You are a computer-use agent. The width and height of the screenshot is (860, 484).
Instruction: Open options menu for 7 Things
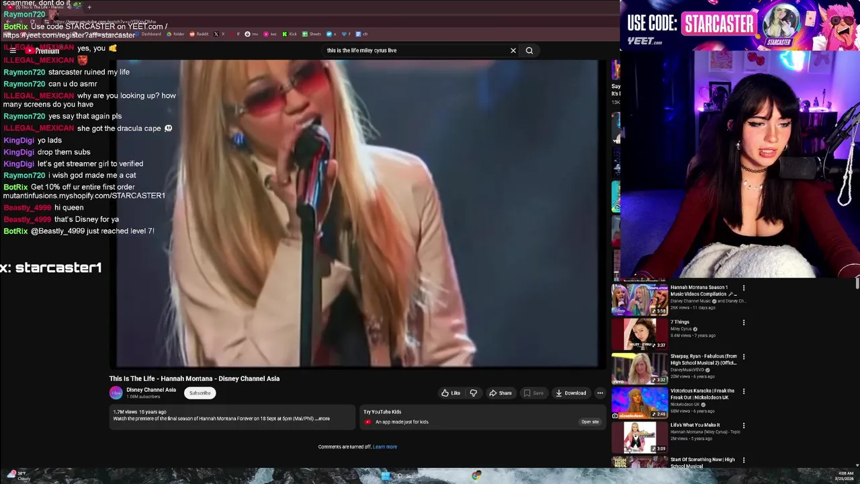(744, 322)
